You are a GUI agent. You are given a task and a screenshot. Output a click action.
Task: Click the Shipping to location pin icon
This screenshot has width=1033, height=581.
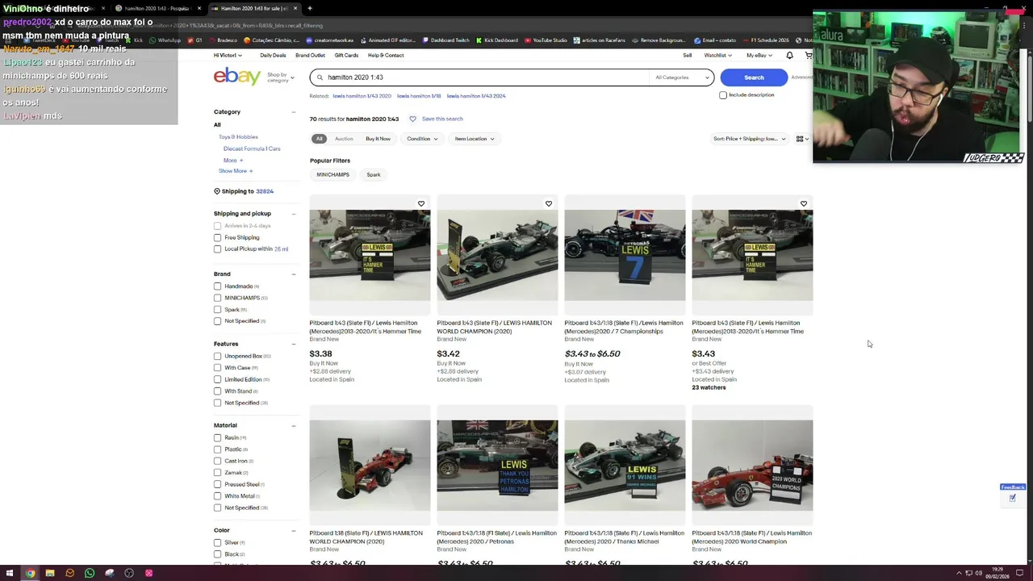point(217,191)
